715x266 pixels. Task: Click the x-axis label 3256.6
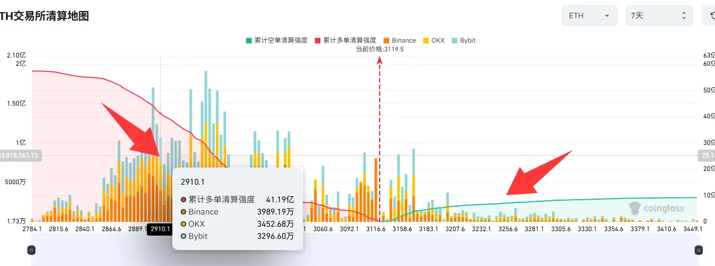tap(508, 228)
